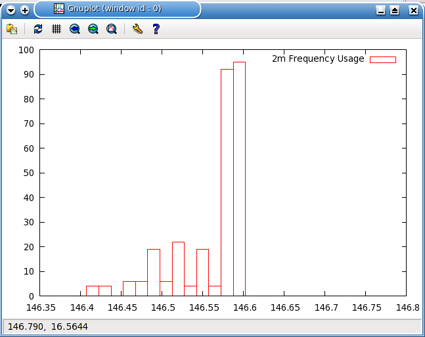Screen dimensions: 425x337
Task: Click the resize grip in bottom-right corner
Action: tap(416, 328)
